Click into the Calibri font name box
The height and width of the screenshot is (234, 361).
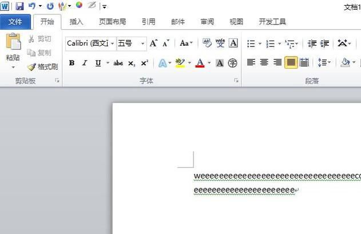click(x=88, y=43)
